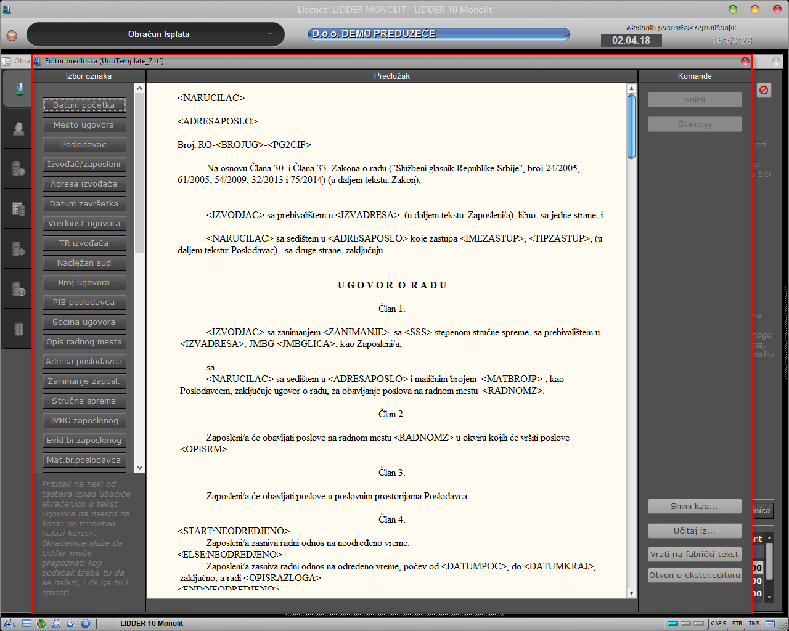Click the blue checkmark icon in status bar

[x=71, y=624]
